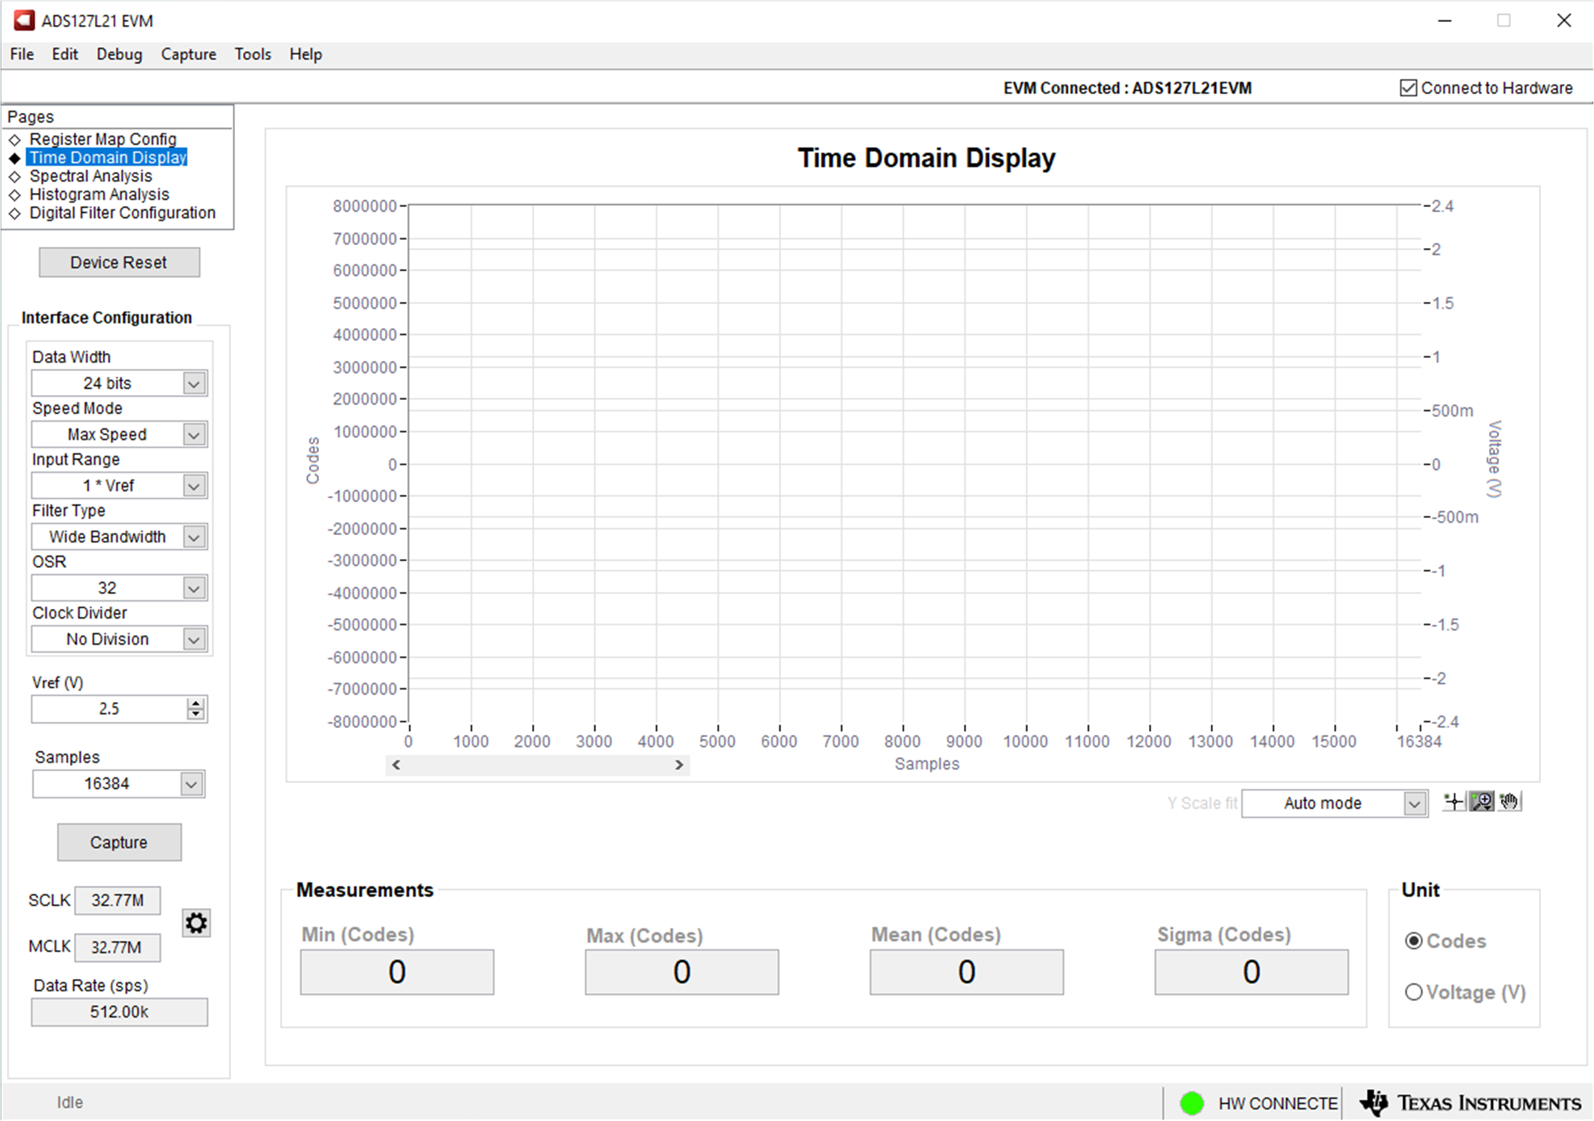The height and width of the screenshot is (1121, 1594).
Task: Select the Voltage (V) unit radio button
Action: (1414, 992)
